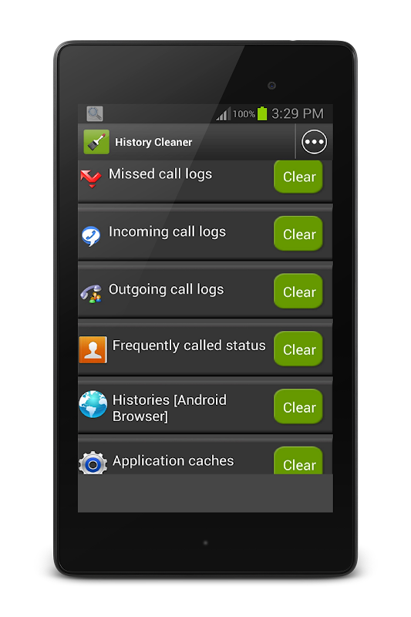Clear the Incoming call logs

[298, 234]
